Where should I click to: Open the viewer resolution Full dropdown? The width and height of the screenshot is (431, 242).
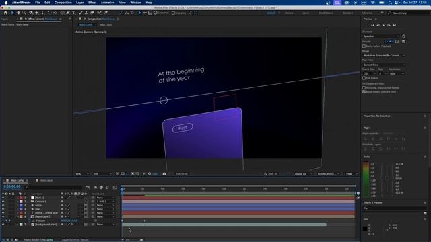point(102,174)
